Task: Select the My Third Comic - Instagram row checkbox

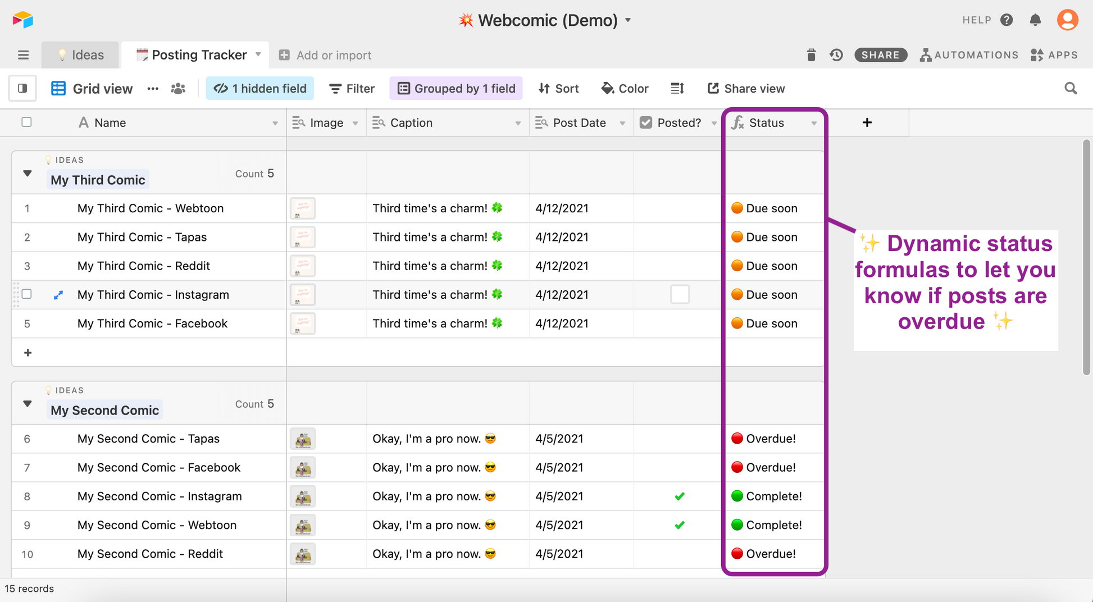Action: tap(26, 294)
